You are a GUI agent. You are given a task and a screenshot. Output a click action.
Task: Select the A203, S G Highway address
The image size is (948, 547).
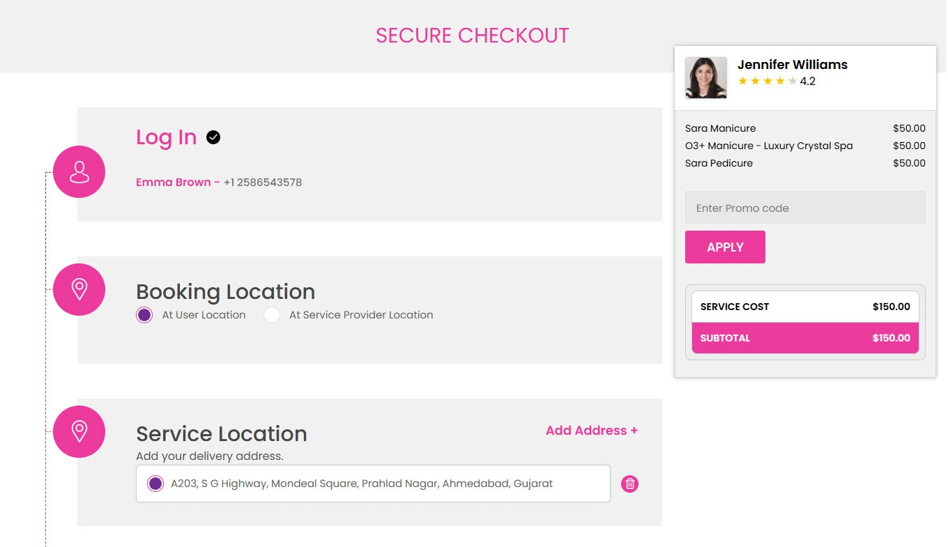pos(155,484)
